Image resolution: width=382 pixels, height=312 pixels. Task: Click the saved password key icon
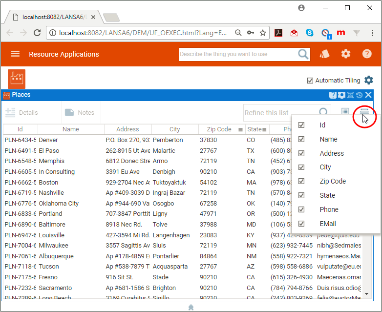click(251, 33)
